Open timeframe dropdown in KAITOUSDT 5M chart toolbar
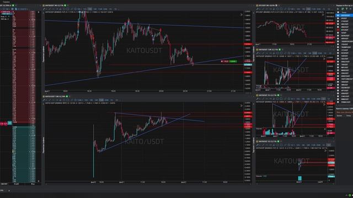353x198 pixels. coord(79,9)
